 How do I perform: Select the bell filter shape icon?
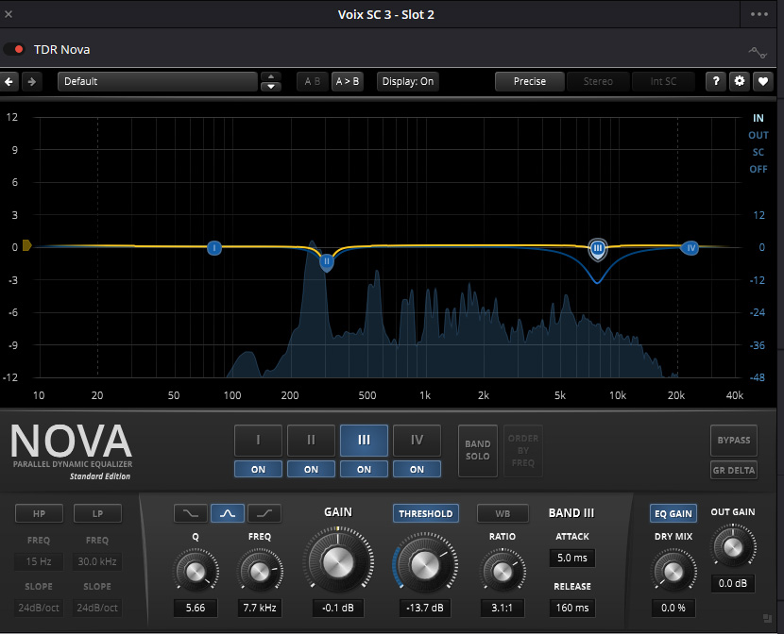click(x=228, y=513)
